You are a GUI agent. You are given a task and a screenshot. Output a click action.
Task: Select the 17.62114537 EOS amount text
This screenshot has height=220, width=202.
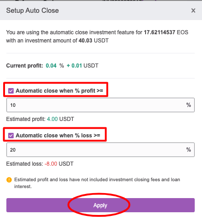(166, 32)
